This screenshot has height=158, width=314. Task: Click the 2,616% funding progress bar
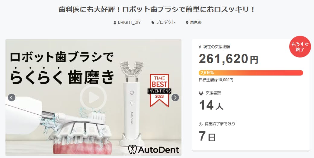tap(251, 73)
